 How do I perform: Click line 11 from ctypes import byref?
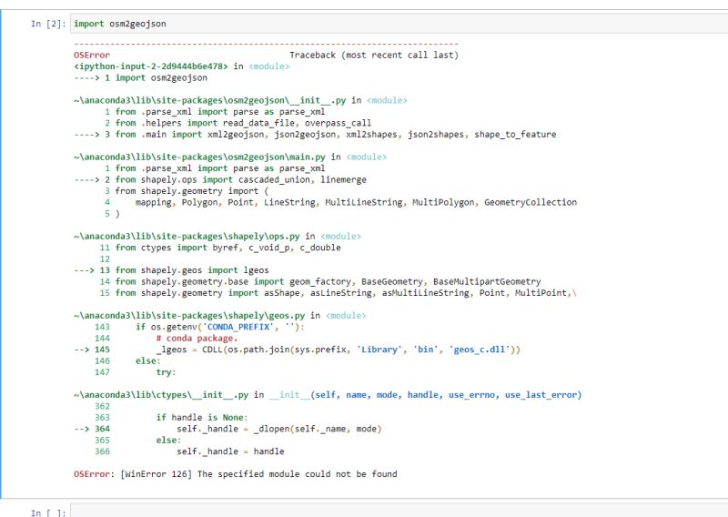tap(220, 248)
